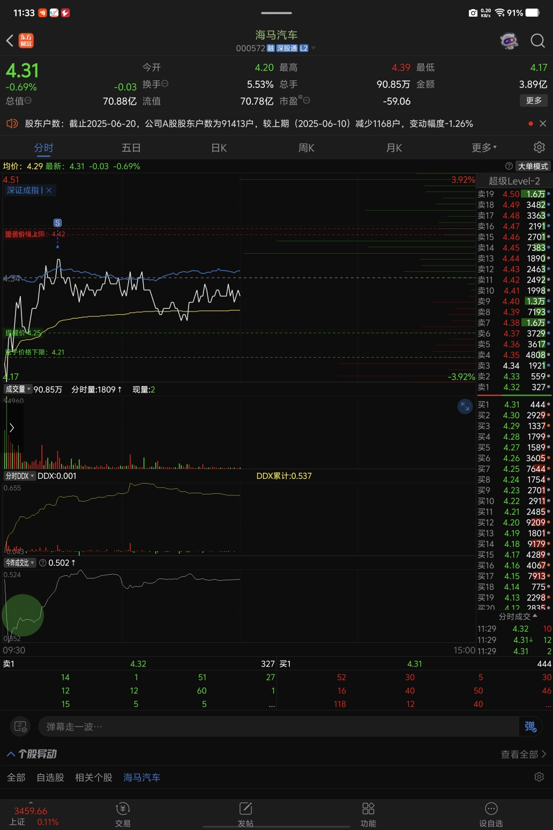The image size is (553, 830).
Task: Open the 成交量 indicator dropdown
Action: coord(18,389)
